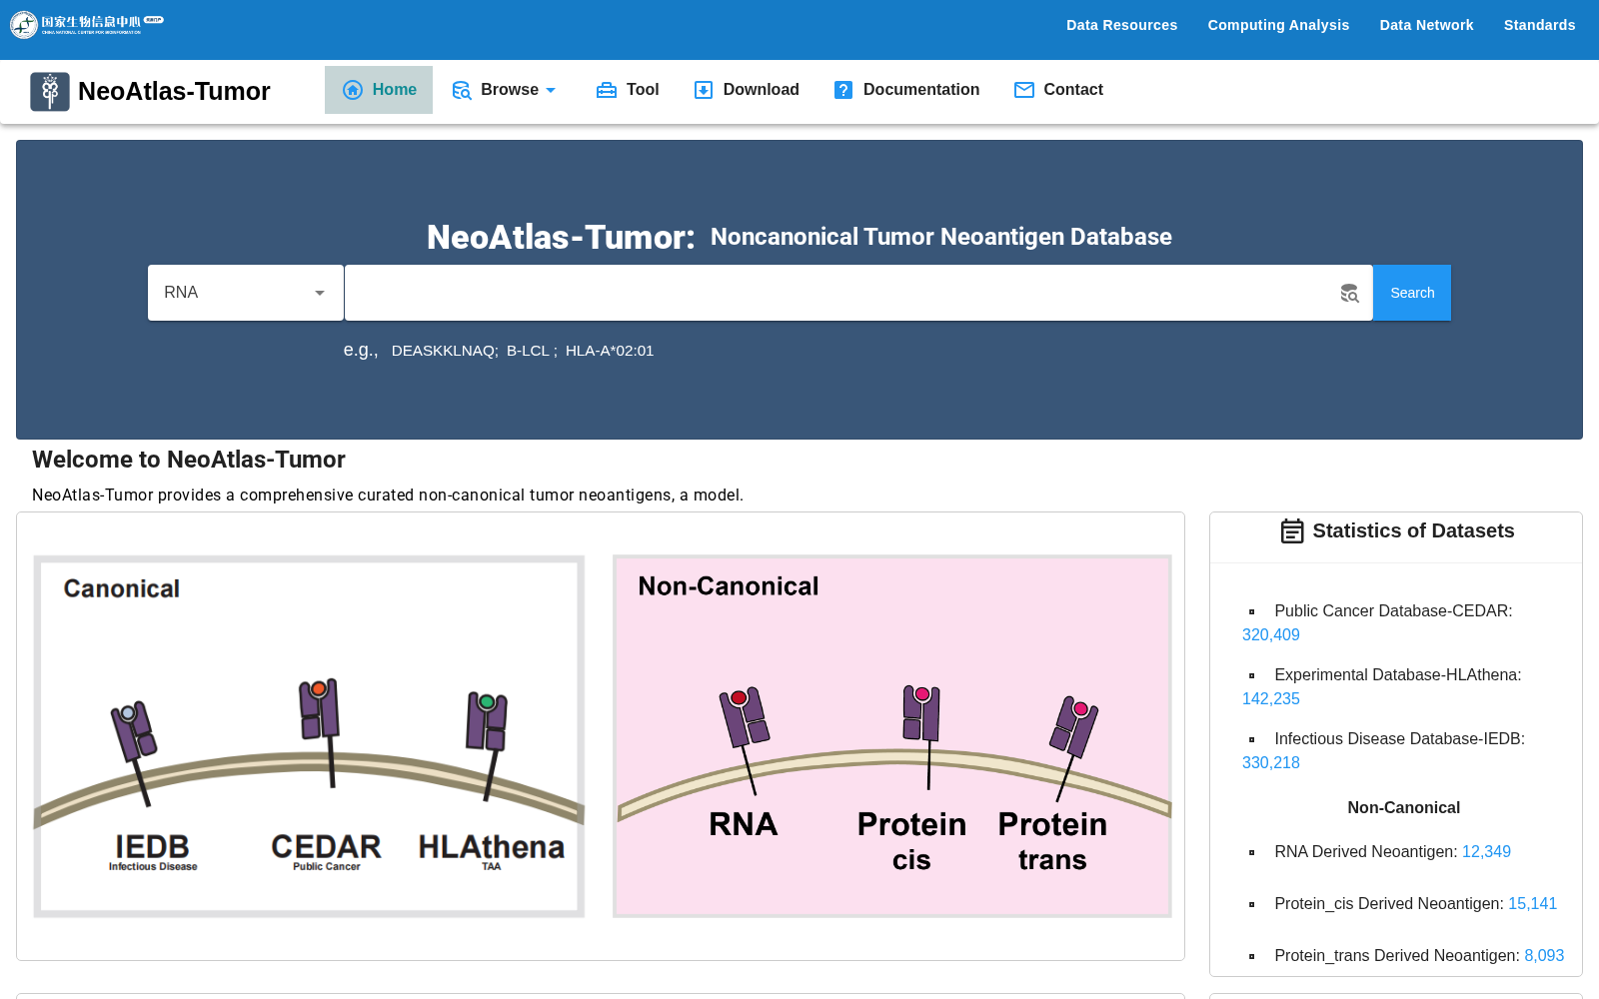Click the Infectious Disease Database-IEDB label
The image size is (1599, 999).
pyautogui.click(x=1399, y=739)
